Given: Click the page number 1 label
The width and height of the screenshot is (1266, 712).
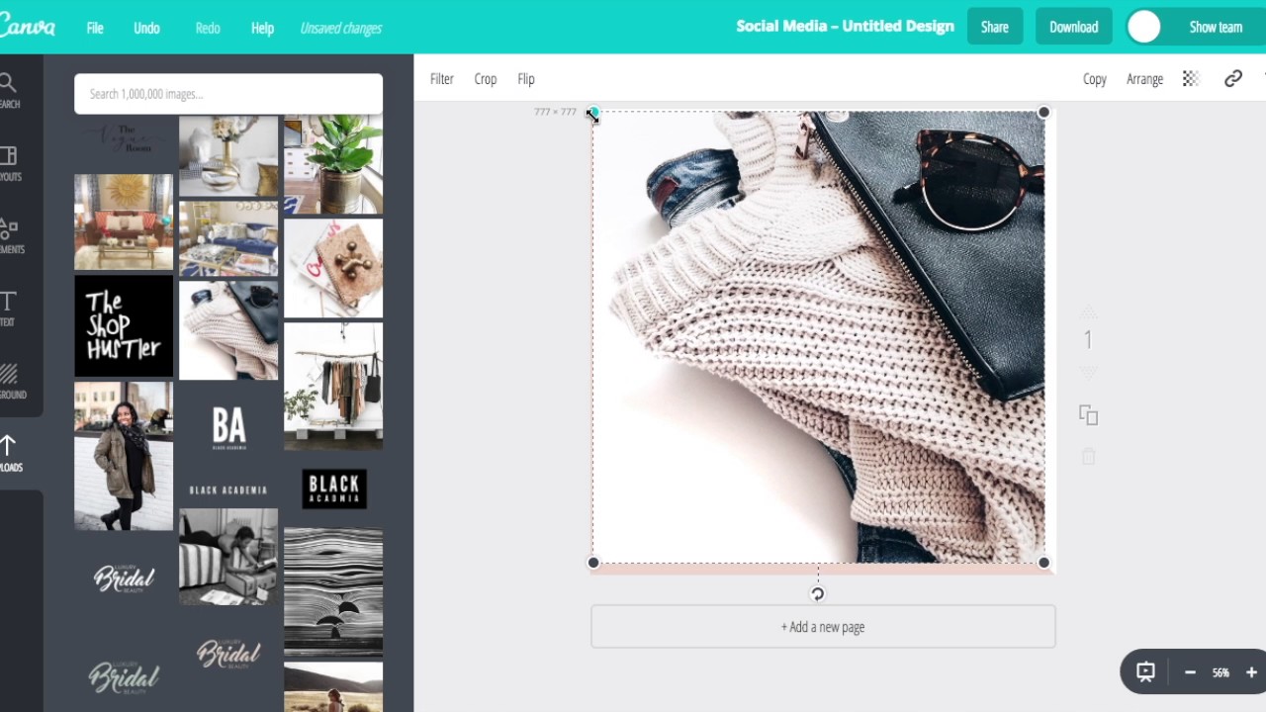Looking at the screenshot, I should point(1087,340).
